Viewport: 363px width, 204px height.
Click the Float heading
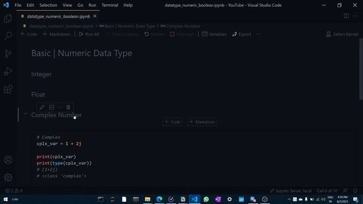[x=38, y=95]
